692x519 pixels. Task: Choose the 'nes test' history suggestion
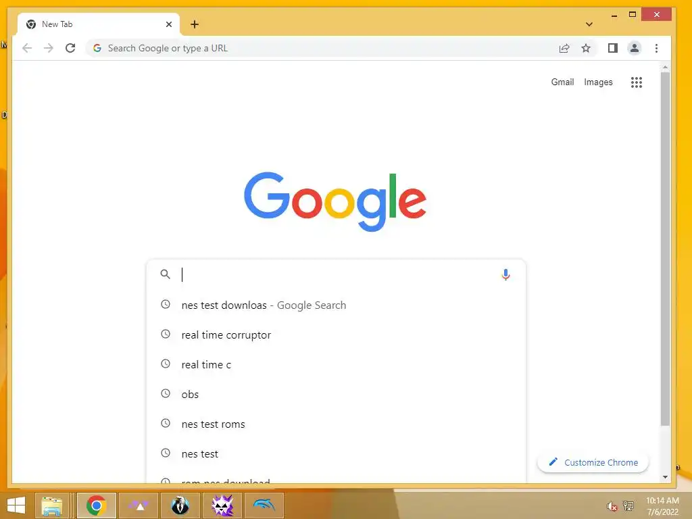(x=336, y=453)
